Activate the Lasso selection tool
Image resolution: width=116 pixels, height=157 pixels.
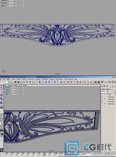click(x=1, y=92)
